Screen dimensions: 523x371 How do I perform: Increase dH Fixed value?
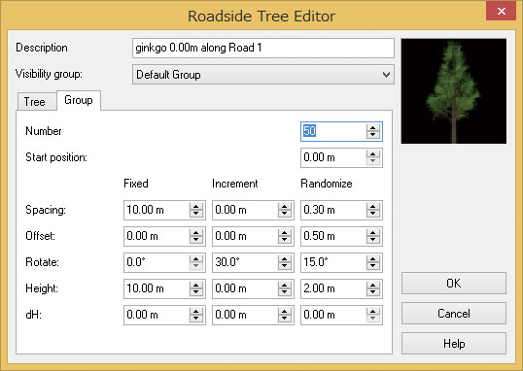[196, 312]
